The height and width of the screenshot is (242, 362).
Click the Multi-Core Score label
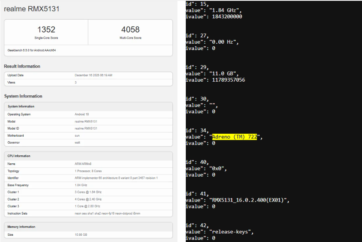[130, 38]
